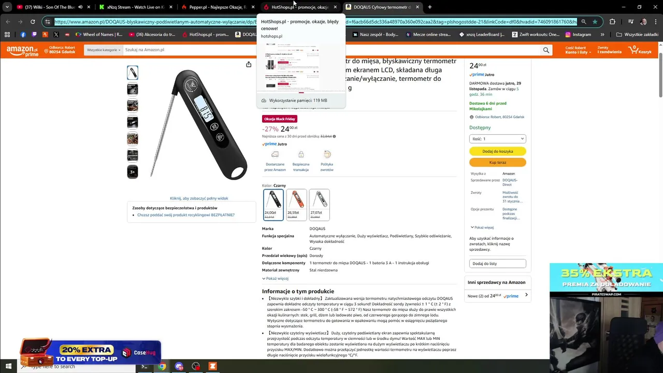Open the Ilość quantity dropdown
Image resolution: width=663 pixels, height=373 pixels.
coord(497,139)
